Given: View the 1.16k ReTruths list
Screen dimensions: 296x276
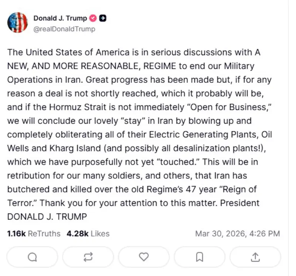Looking at the screenshot, I should pyautogui.click(x=34, y=233).
